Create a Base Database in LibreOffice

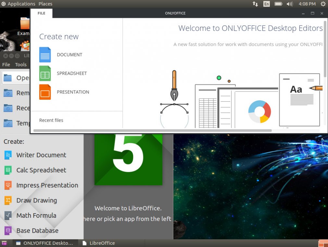[37, 230]
